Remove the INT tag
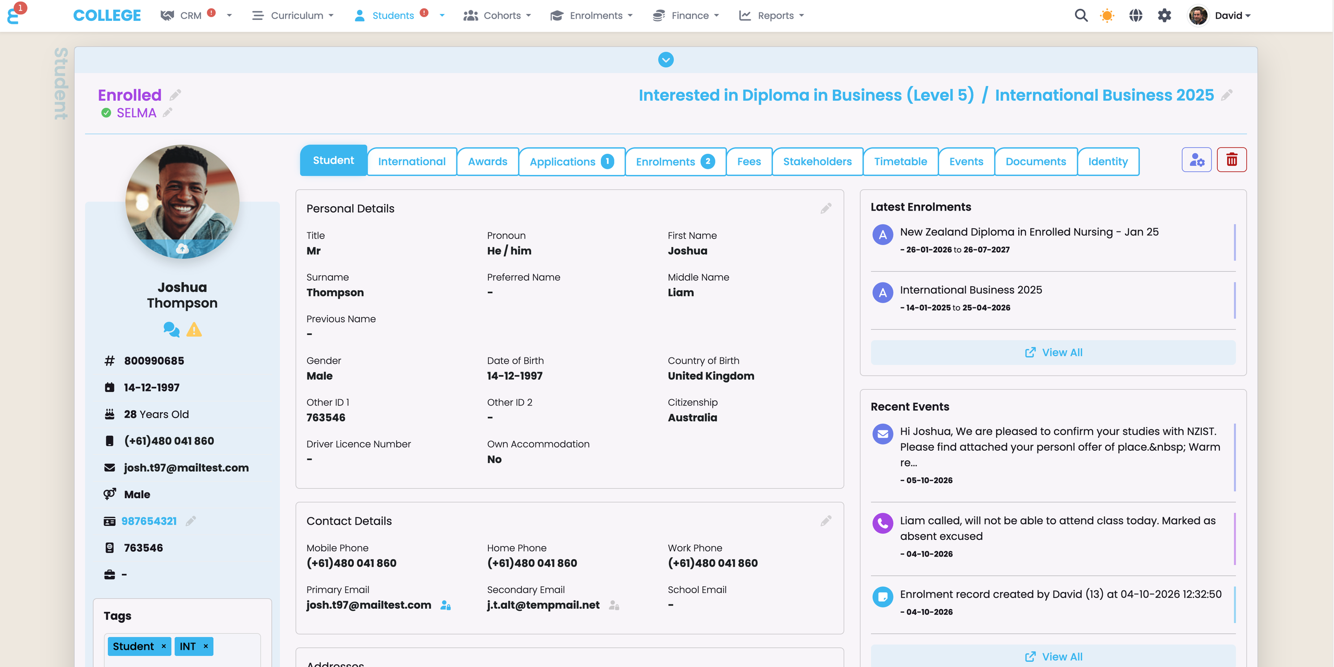The image size is (1334, 667). pos(206,646)
